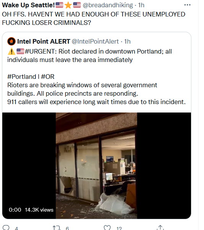Open Intel Point ALERT display name
The height and width of the screenshot is (230, 204).
coord(44,41)
